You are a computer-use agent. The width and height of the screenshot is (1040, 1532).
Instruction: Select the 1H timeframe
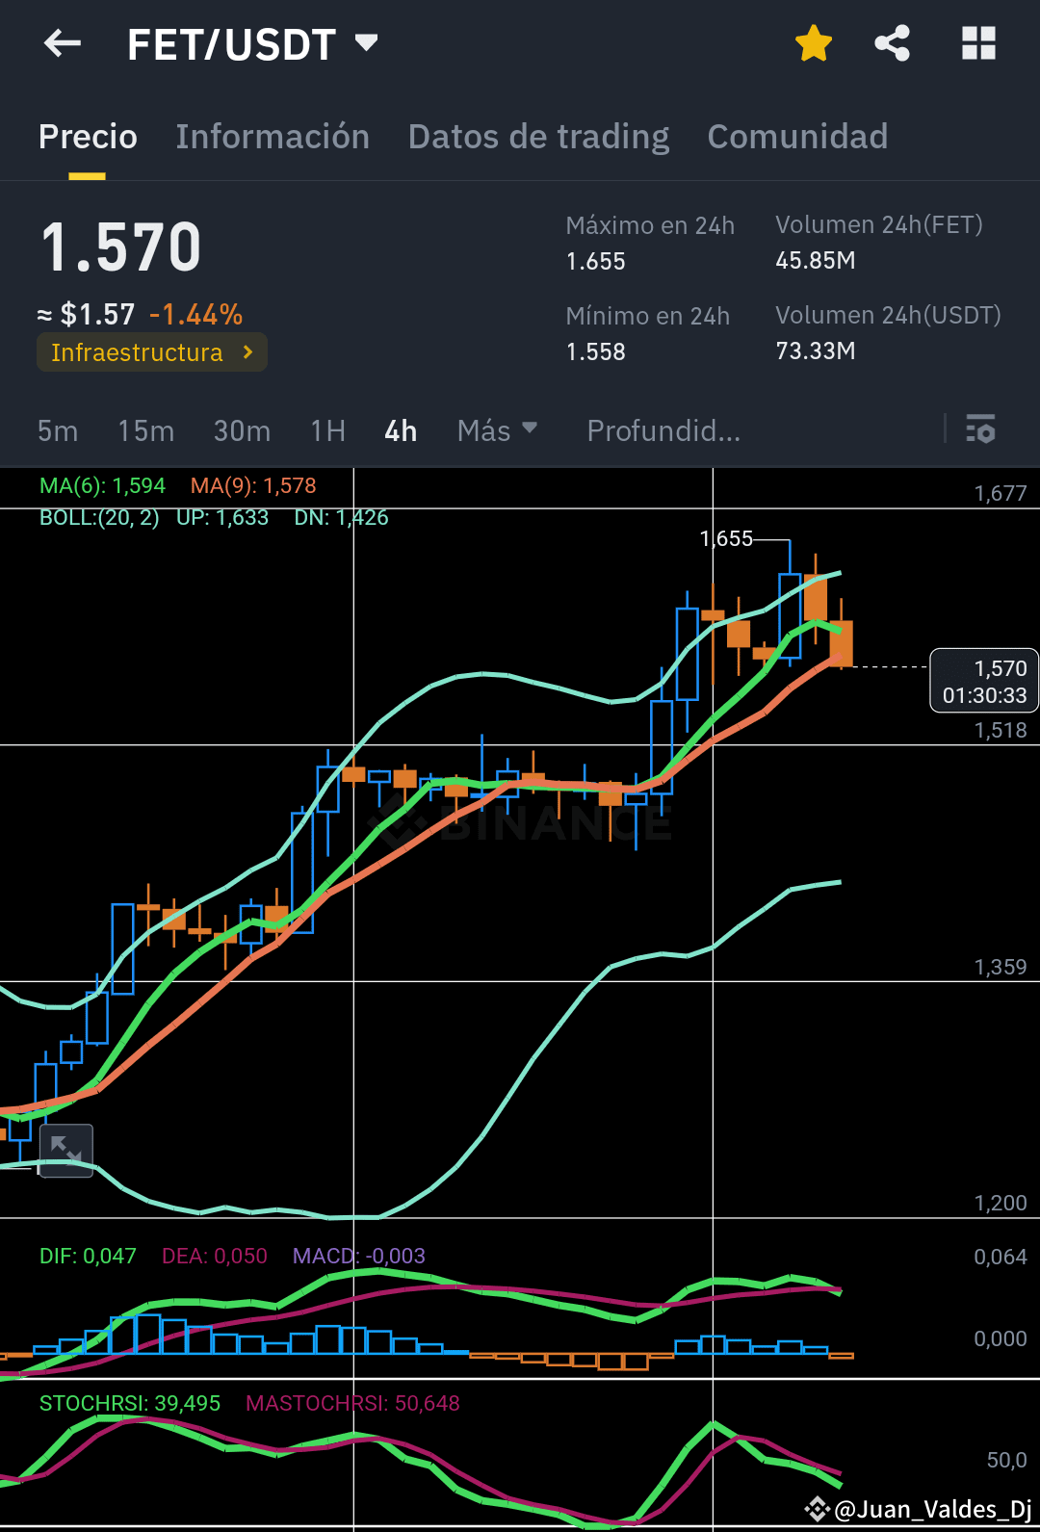(x=328, y=430)
